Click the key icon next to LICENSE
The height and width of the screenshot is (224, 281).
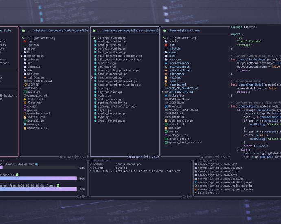click(25, 85)
